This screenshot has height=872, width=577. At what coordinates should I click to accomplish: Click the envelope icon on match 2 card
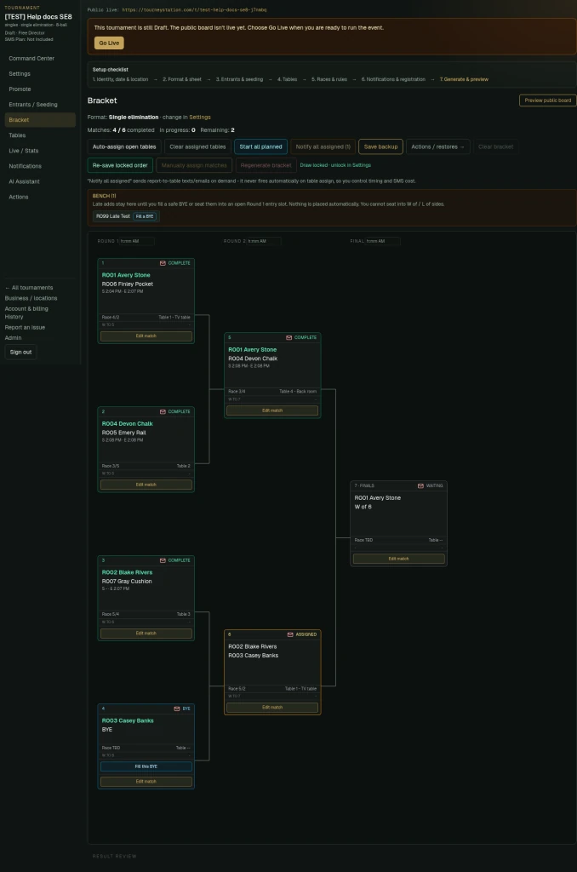(163, 411)
